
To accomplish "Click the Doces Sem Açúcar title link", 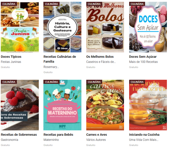I will [x=143, y=57].
